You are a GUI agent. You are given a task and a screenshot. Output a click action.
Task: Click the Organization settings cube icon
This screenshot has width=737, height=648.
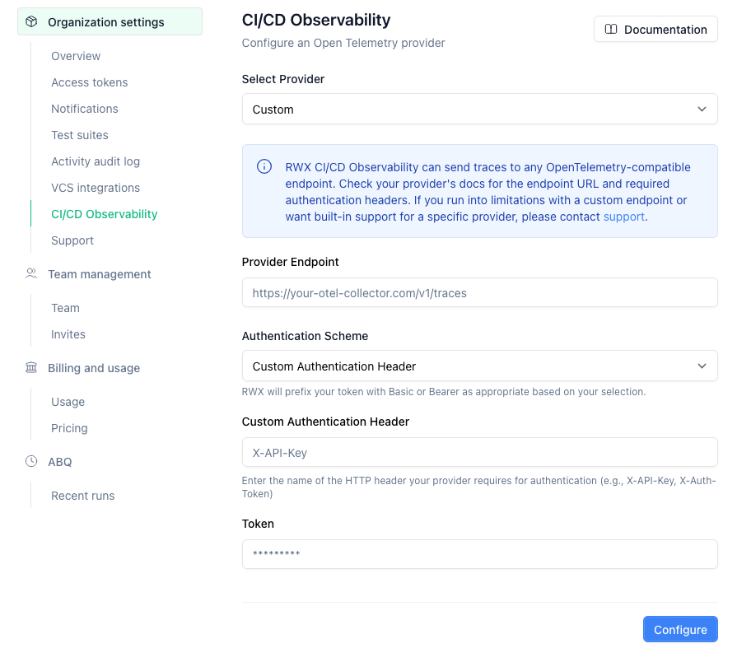tap(31, 22)
